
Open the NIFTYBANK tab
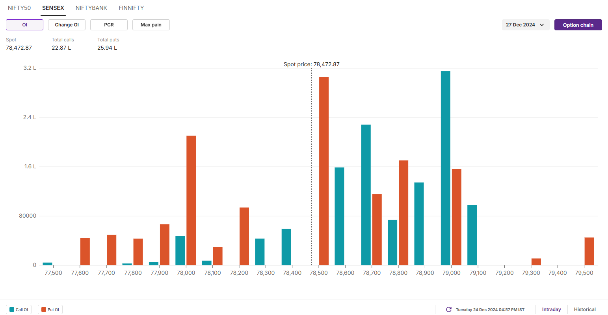pyautogui.click(x=91, y=8)
